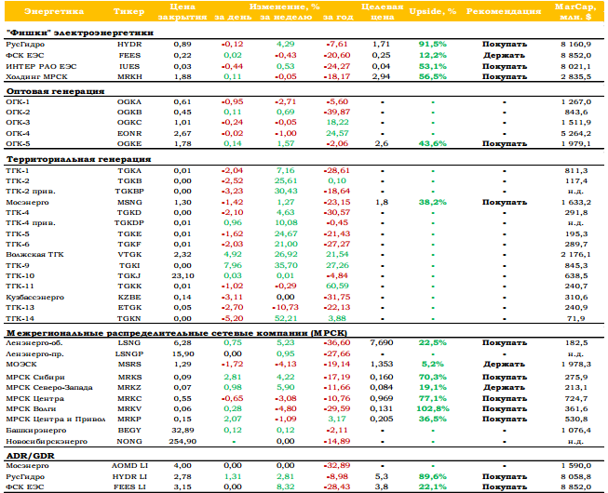Click the MarCap column header
This screenshot has height=493, width=608.
[x=575, y=11]
